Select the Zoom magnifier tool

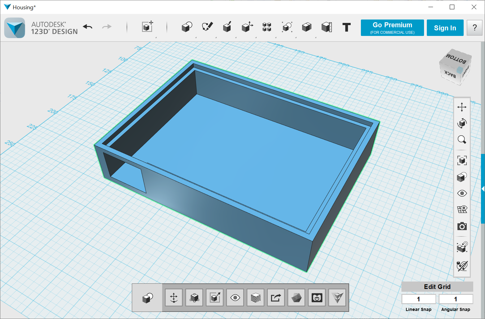coord(462,139)
